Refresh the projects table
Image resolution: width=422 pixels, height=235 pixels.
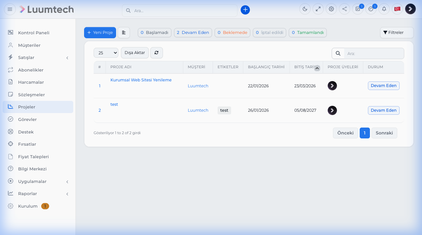point(157,53)
